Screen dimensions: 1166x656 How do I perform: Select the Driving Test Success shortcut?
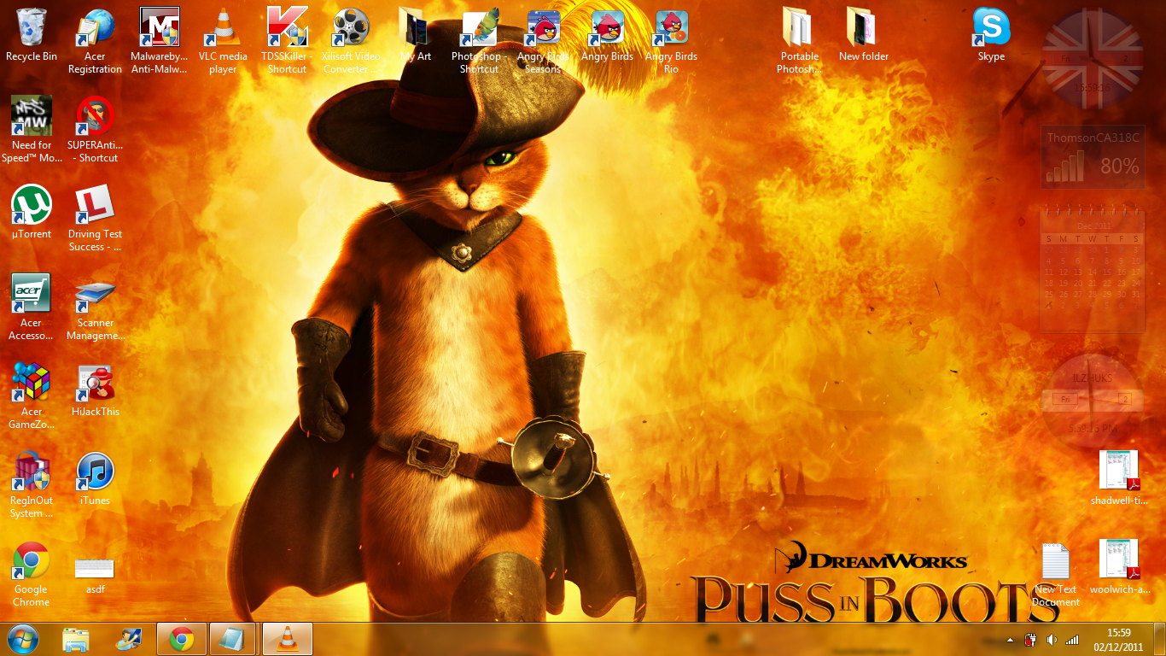(x=95, y=207)
